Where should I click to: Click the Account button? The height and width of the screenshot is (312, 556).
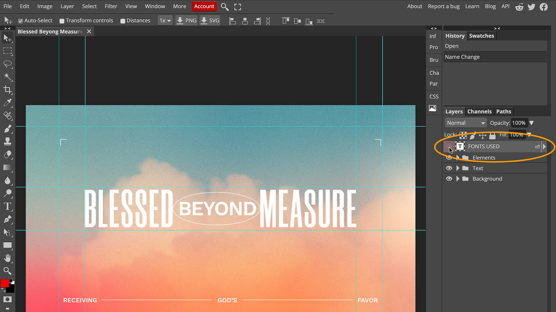(x=204, y=6)
